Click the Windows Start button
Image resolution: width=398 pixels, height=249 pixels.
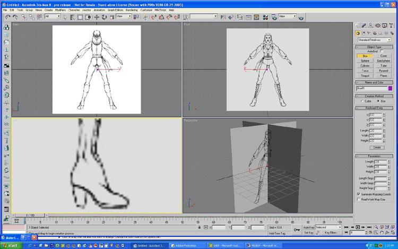click(12, 246)
